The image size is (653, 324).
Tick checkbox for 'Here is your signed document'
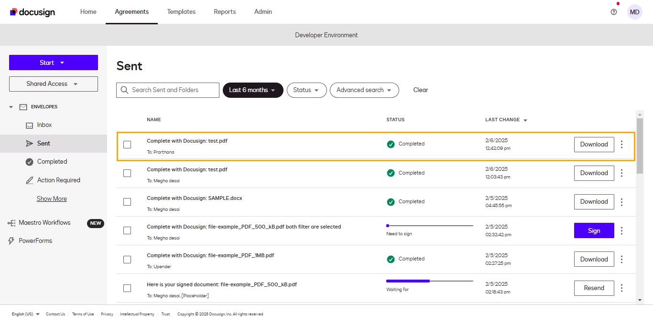(127, 288)
